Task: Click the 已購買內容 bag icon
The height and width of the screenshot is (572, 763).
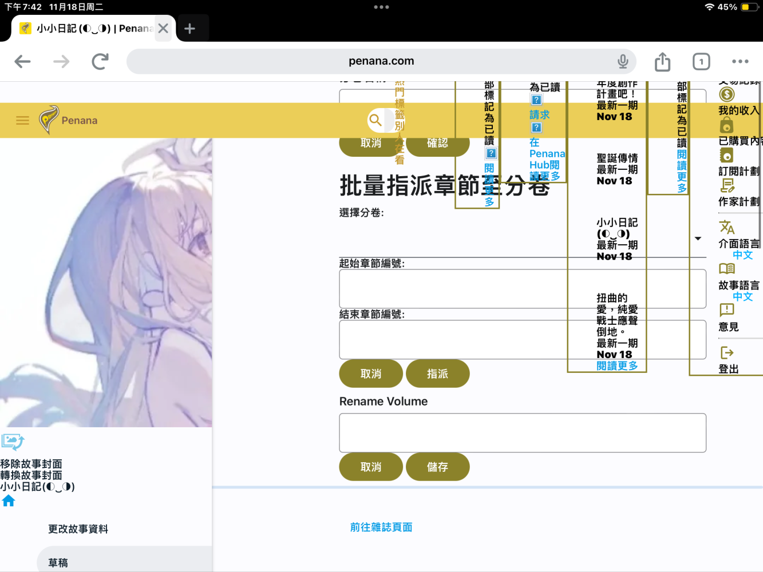Action: 726,125
